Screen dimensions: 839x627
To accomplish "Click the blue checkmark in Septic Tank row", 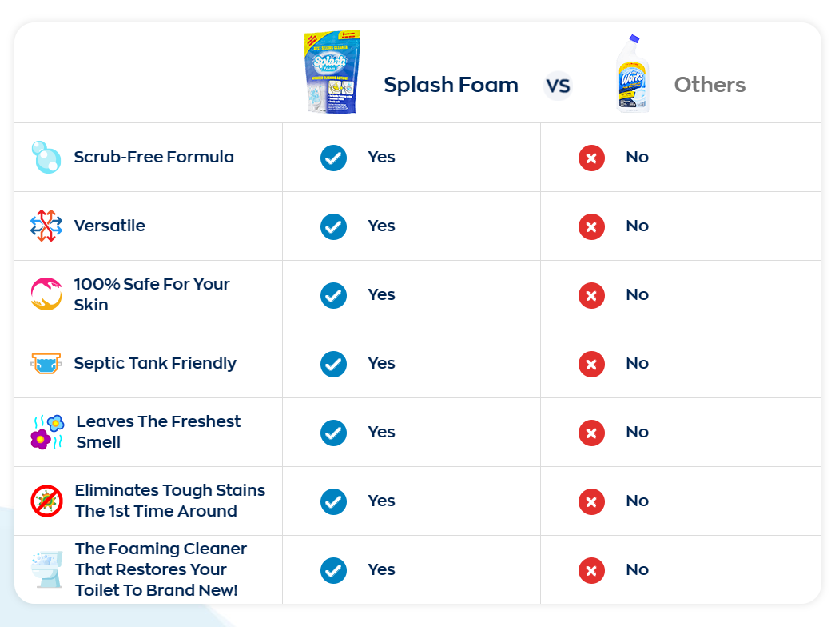I will click(333, 364).
